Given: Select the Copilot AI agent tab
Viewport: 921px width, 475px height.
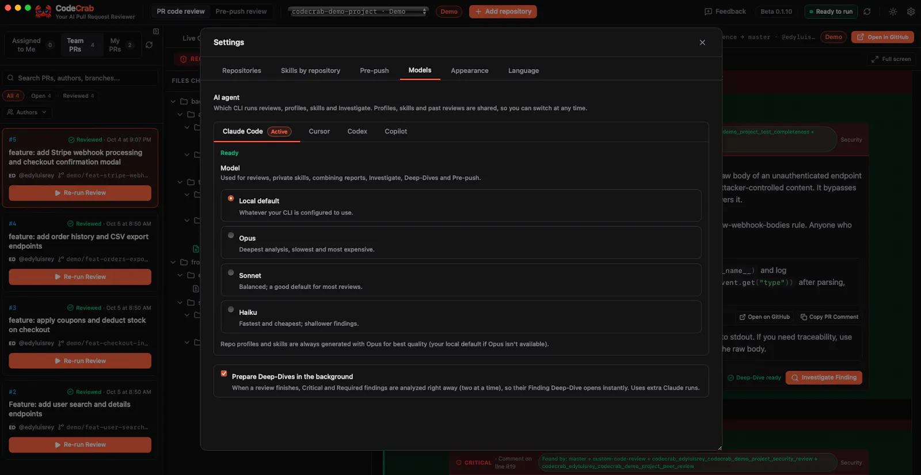Looking at the screenshot, I should tap(396, 132).
